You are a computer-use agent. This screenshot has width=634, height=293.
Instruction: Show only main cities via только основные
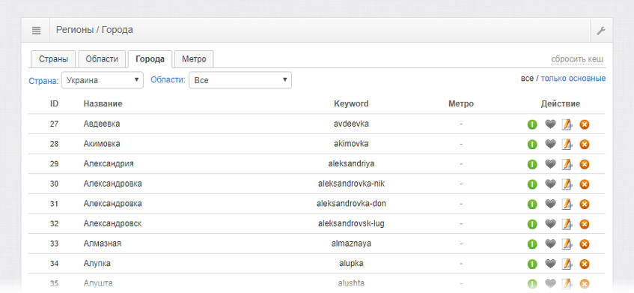click(x=573, y=79)
